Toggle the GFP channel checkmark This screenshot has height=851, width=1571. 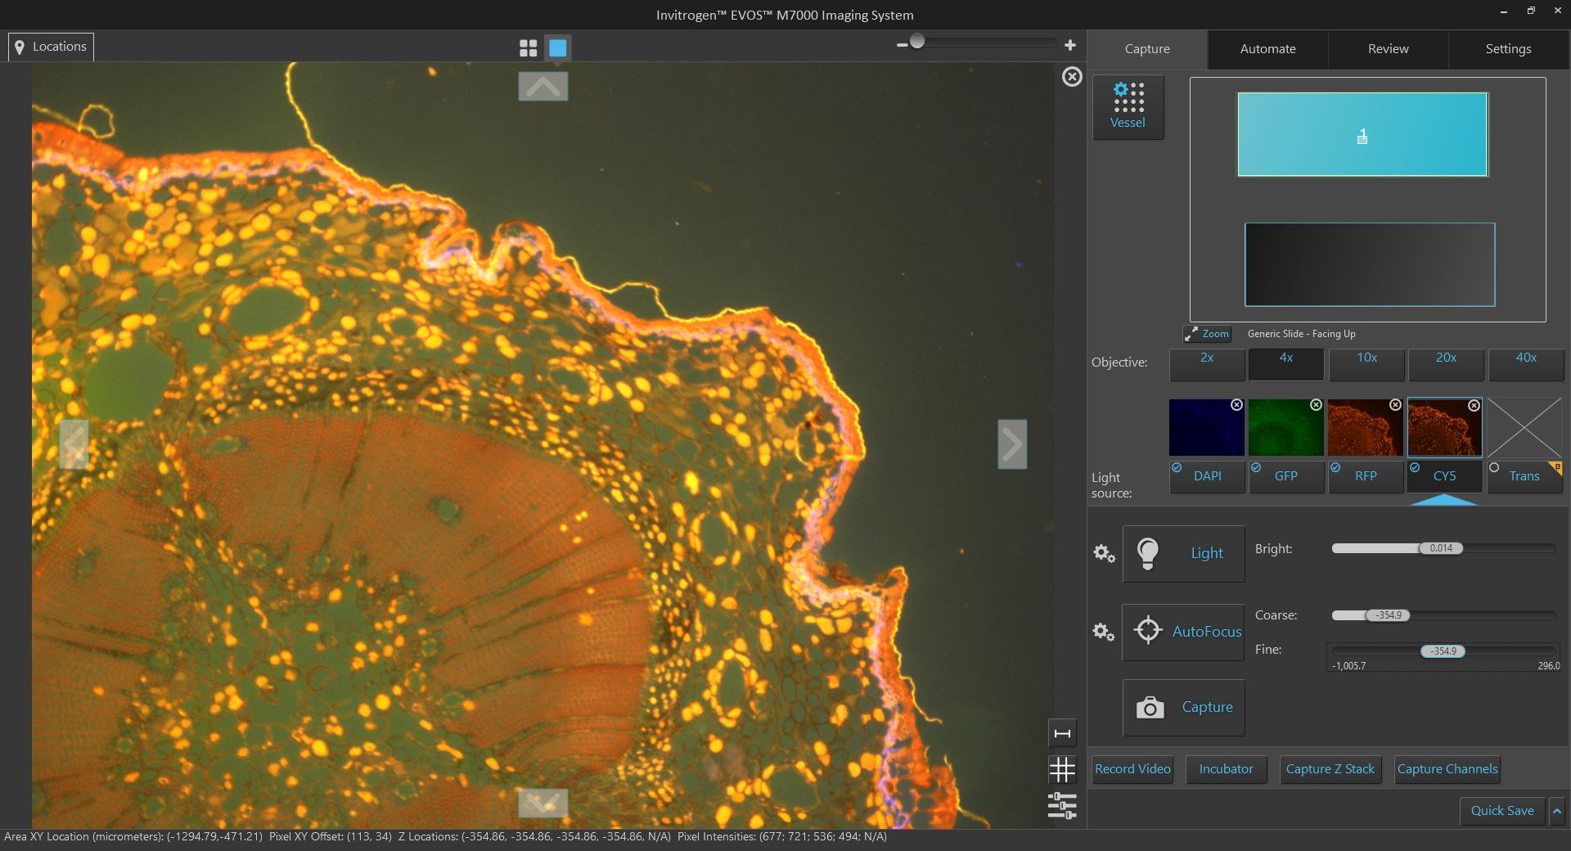(x=1256, y=468)
